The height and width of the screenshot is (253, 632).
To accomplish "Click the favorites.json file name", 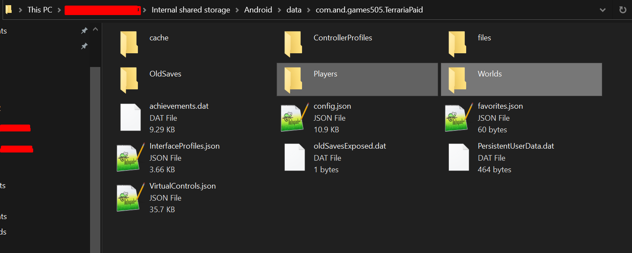I will tap(500, 106).
